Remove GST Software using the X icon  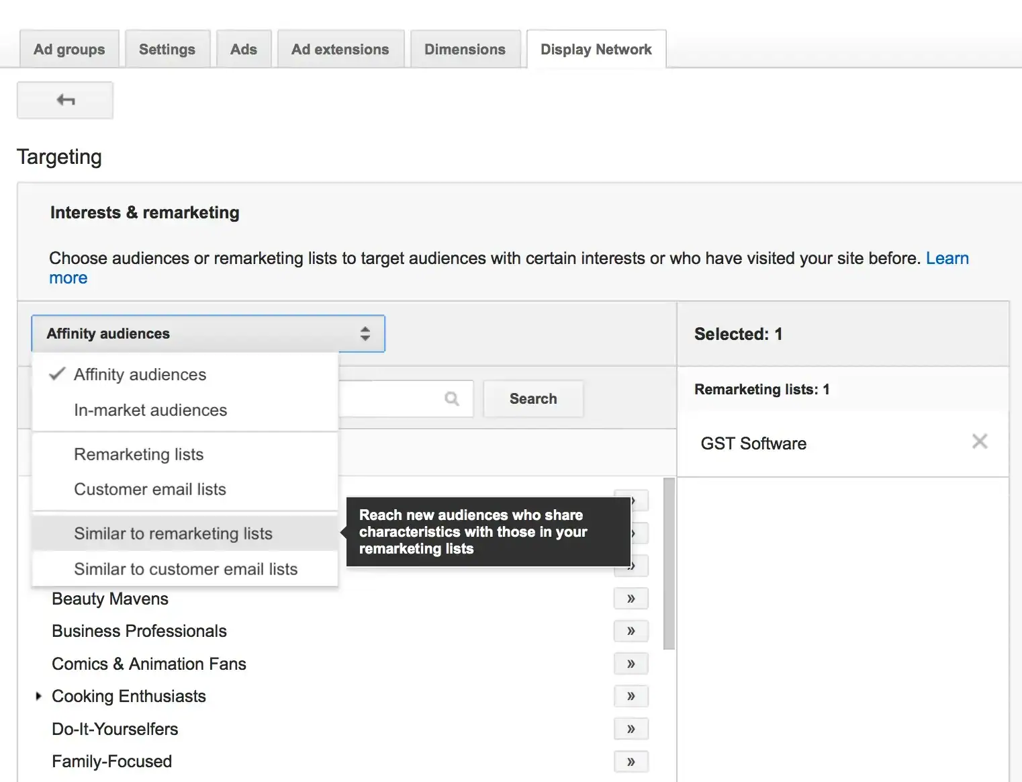tap(980, 441)
